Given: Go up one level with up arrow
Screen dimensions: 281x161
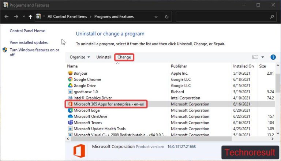Looking at the screenshot, I should (x=30, y=16).
